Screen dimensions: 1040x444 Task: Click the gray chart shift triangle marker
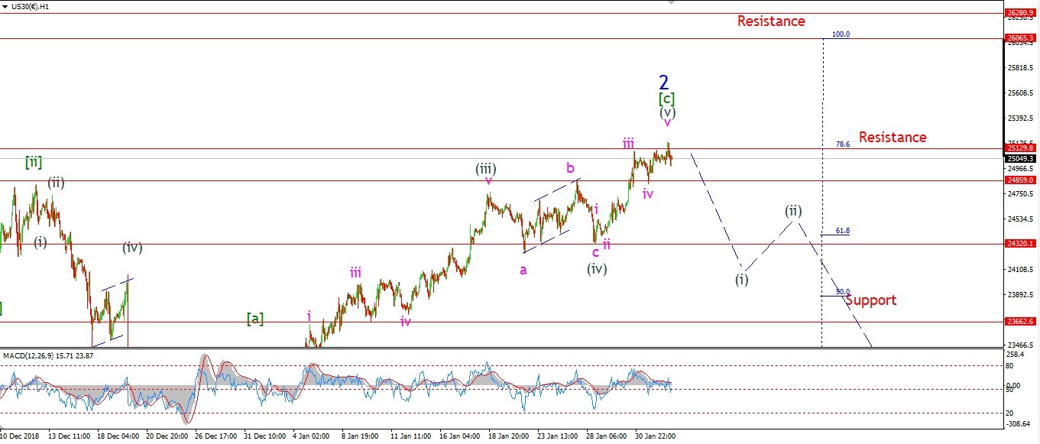(672, 3)
